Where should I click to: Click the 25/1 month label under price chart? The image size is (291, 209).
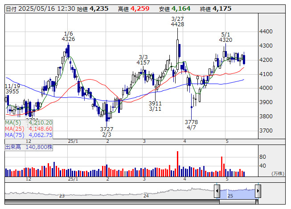click(x=73, y=141)
